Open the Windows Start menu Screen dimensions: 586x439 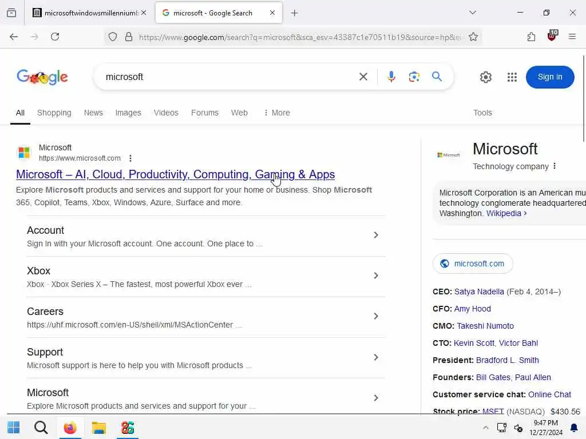point(14,428)
